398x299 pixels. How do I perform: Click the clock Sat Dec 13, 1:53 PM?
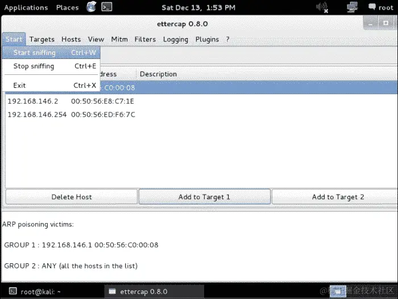pyautogui.click(x=198, y=7)
